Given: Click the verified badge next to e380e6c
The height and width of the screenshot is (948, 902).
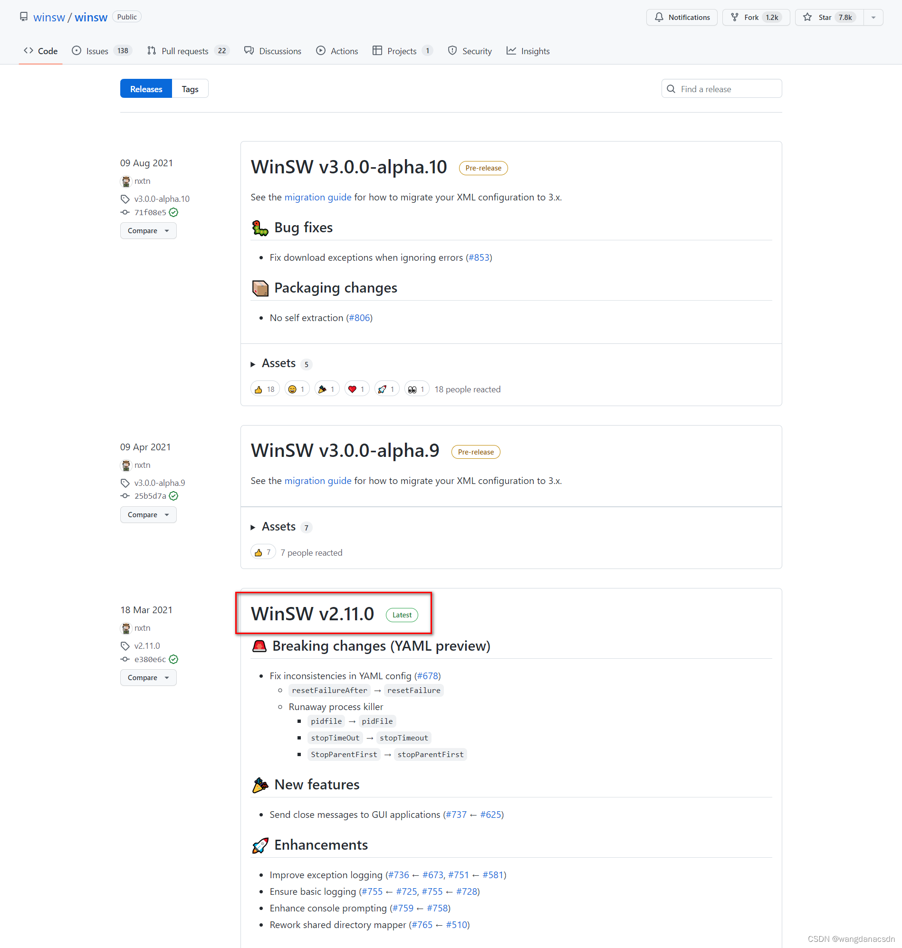Looking at the screenshot, I should [173, 659].
